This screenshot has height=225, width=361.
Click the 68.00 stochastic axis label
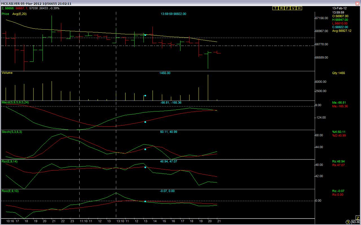click(319, 135)
